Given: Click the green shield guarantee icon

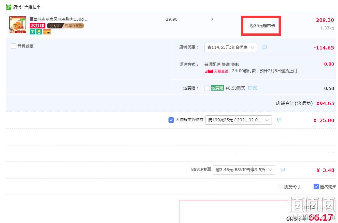Looking at the screenshot, I should point(39,32).
